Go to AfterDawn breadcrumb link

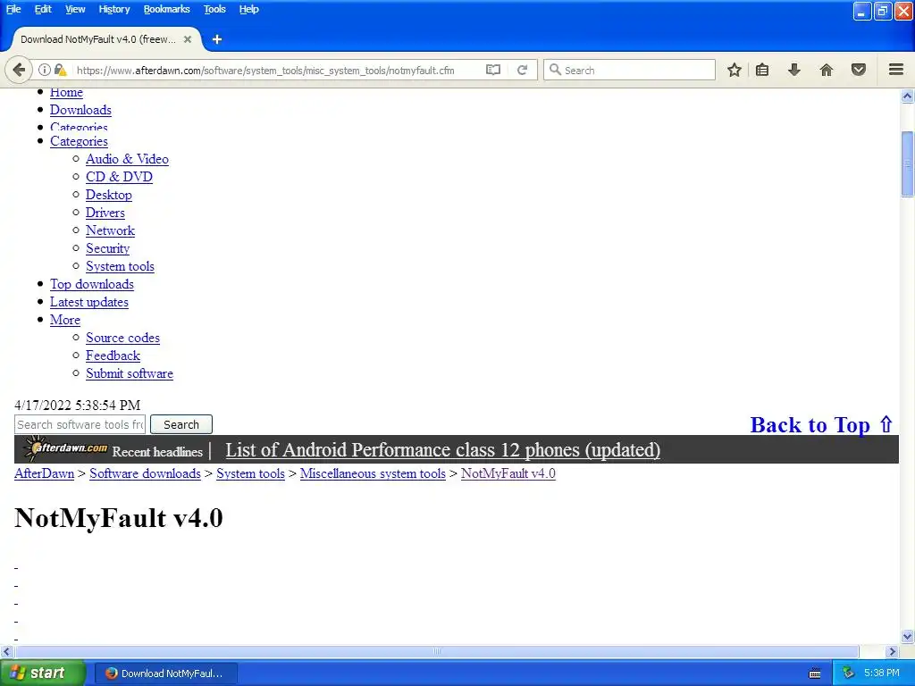(45, 473)
